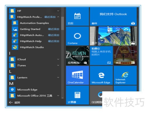
Task: Launch the Getting Started icon
Action: pos(15,29)
